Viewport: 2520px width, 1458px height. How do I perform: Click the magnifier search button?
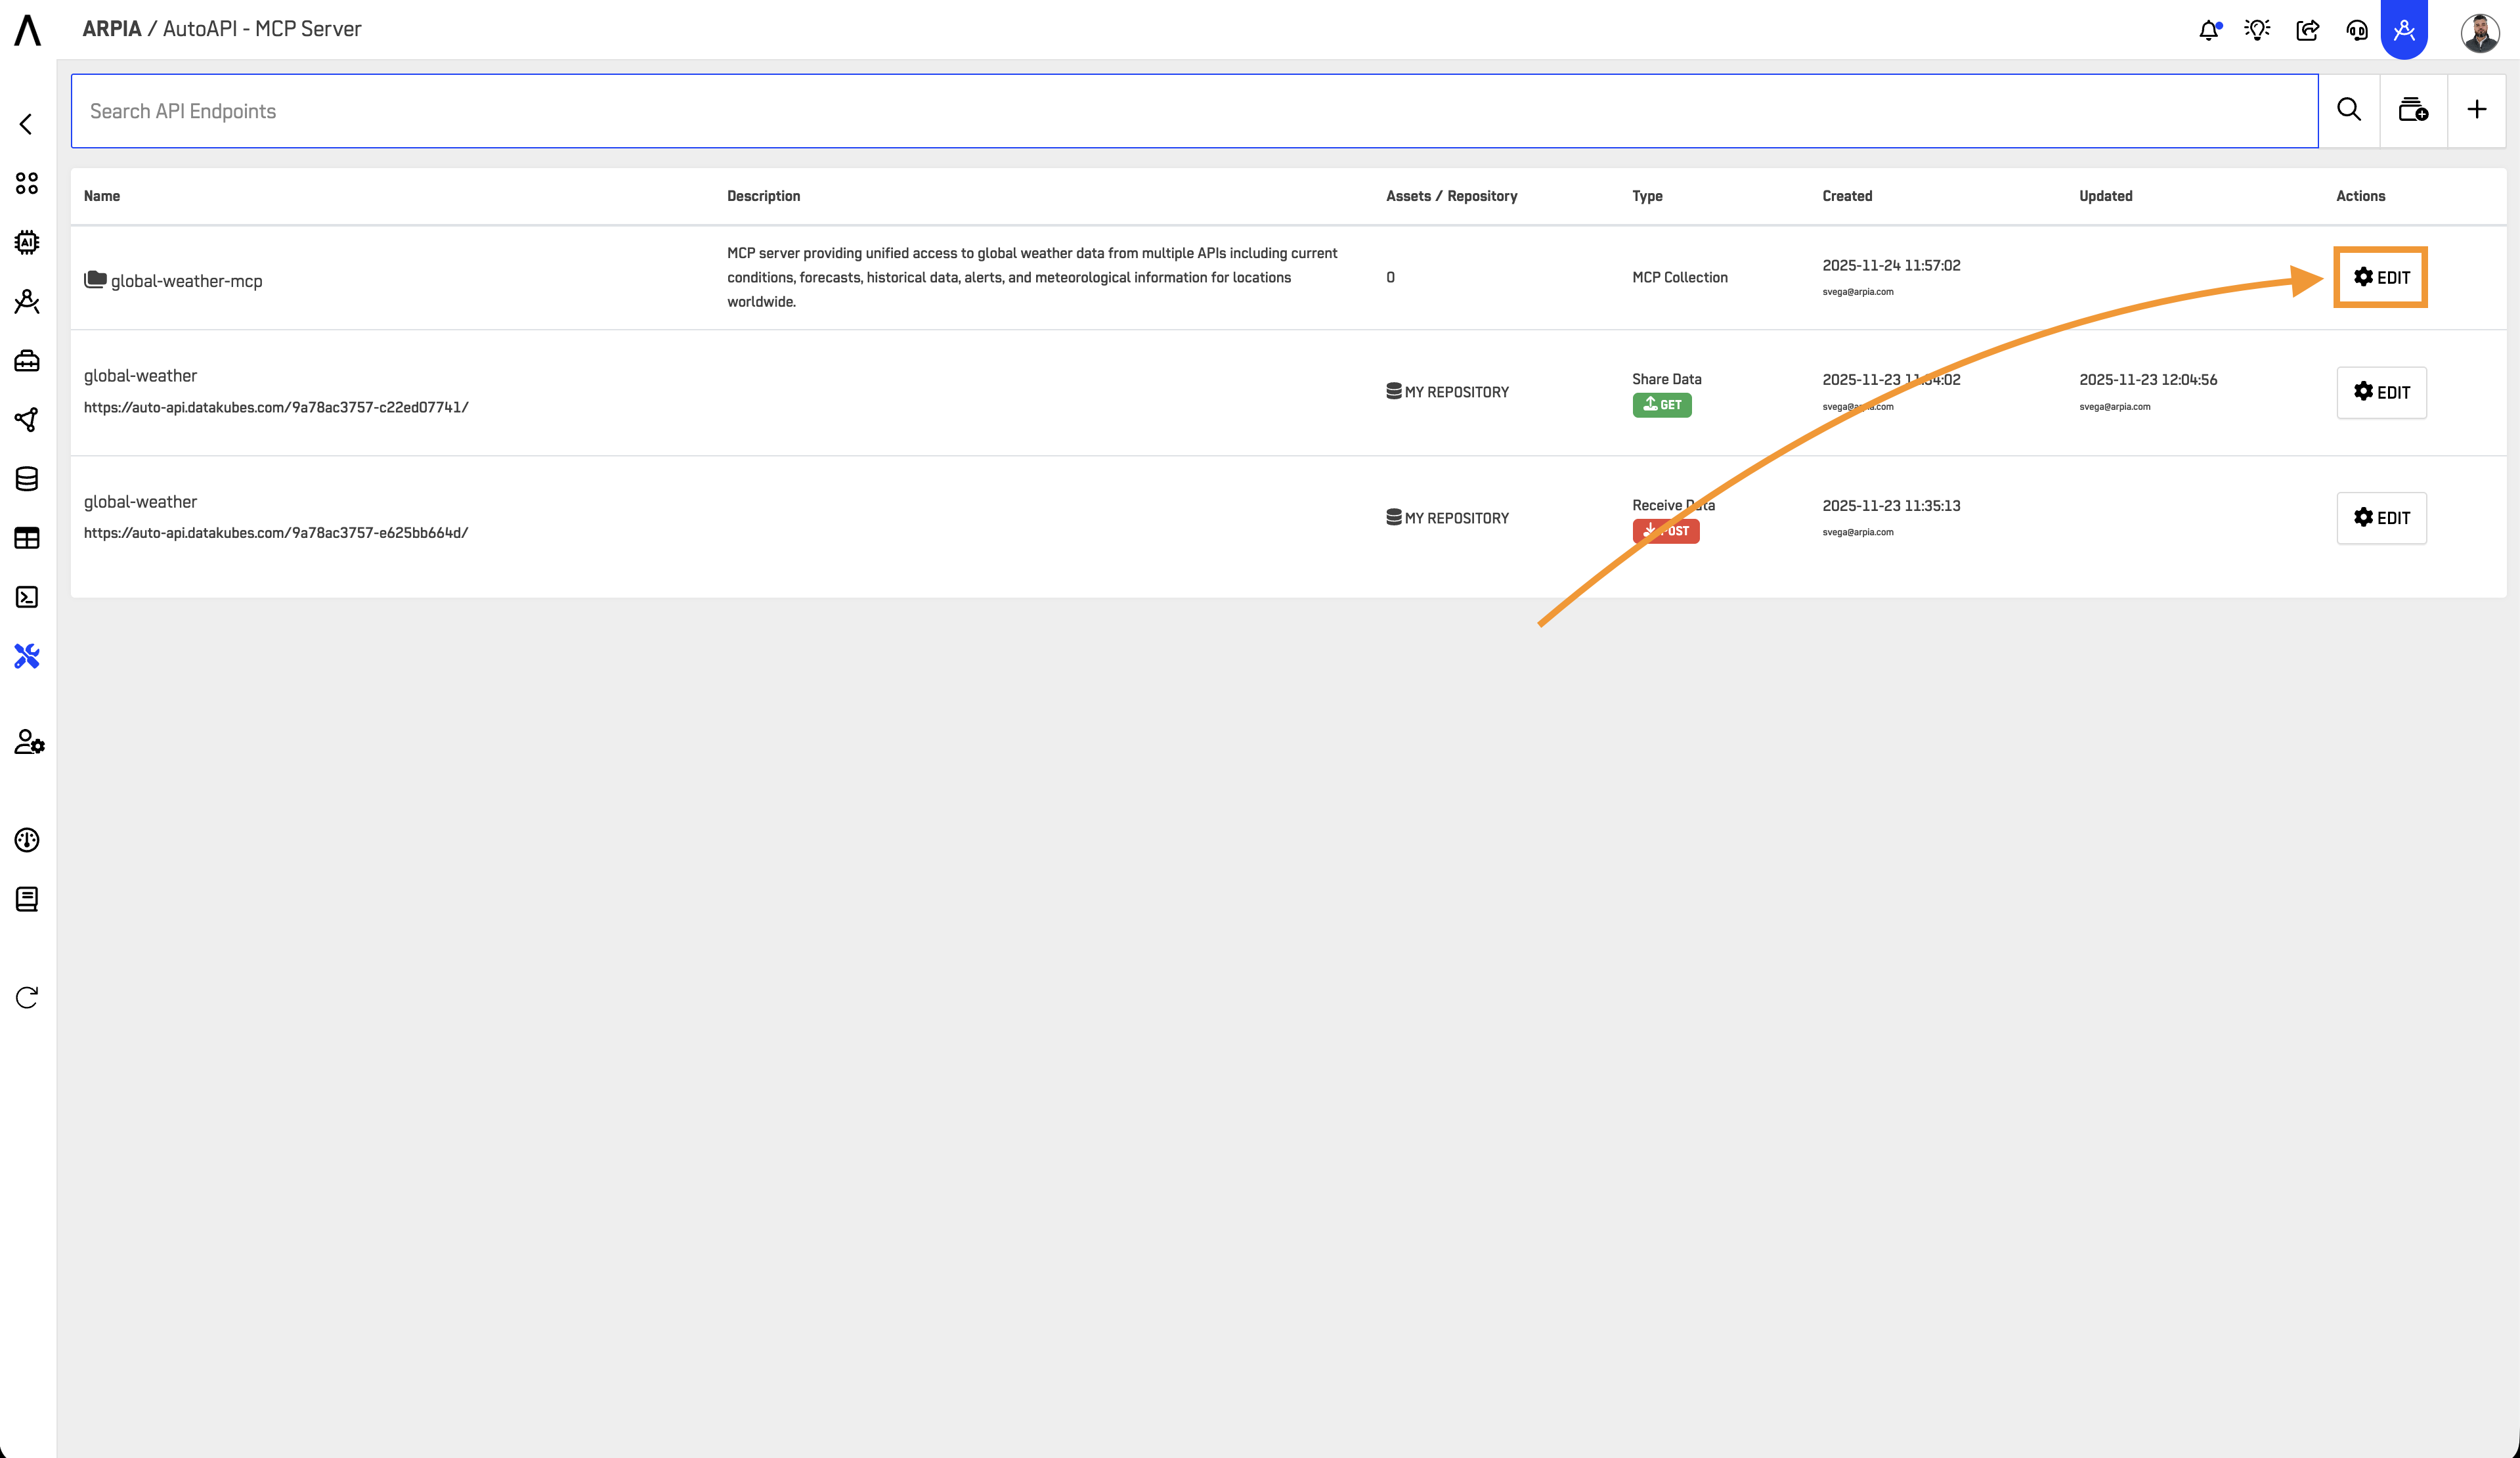point(2349,110)
